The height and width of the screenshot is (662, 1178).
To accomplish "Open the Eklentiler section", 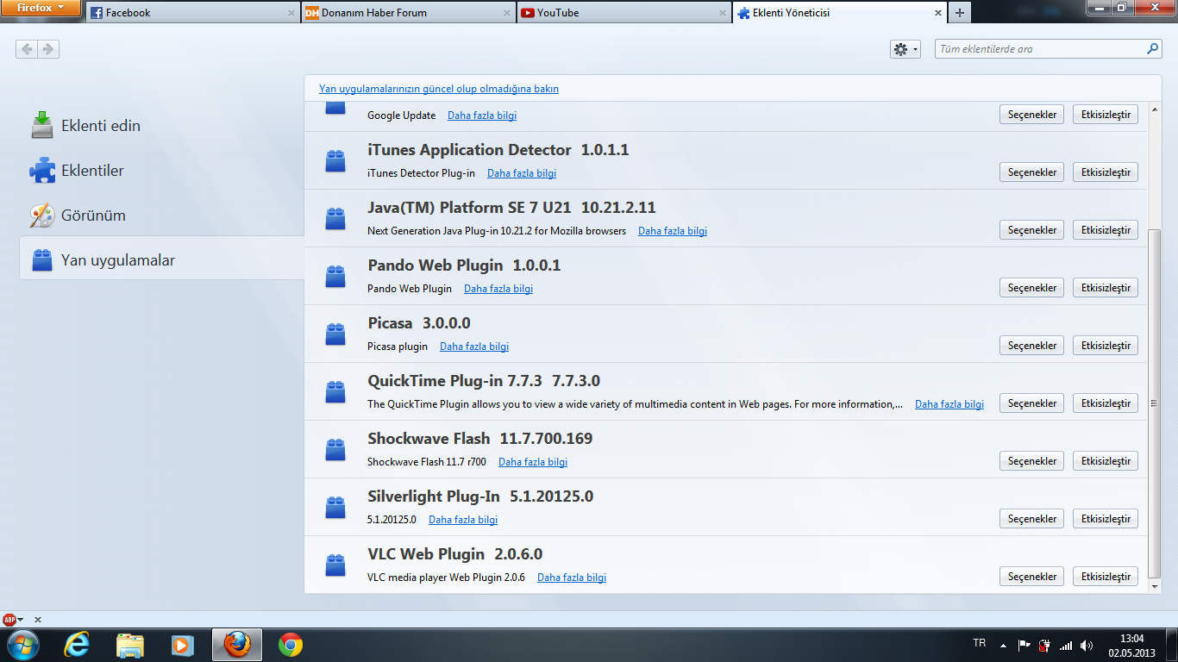I will pos(161,171).
